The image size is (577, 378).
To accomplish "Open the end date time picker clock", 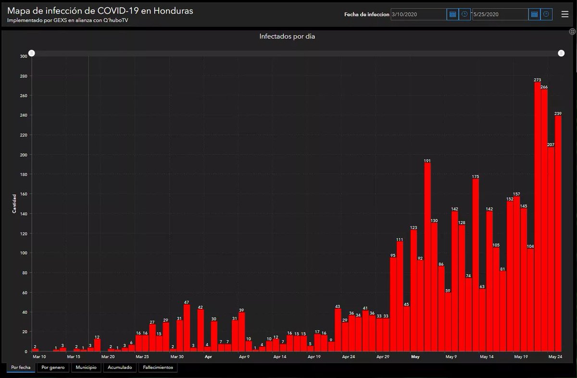I will click(547, 14).
